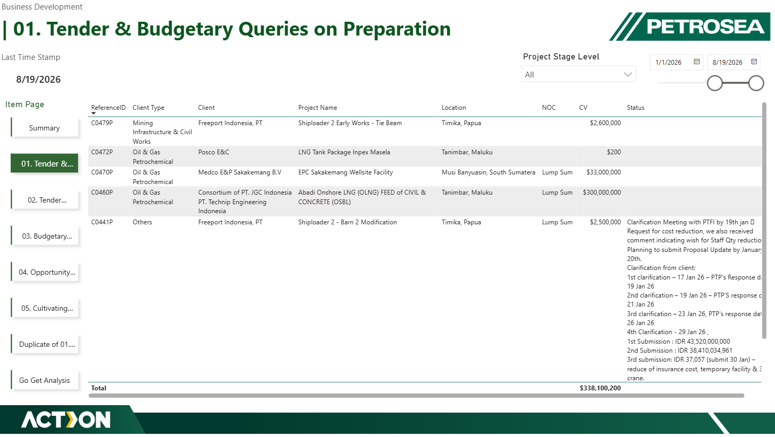Sort by the Project Name column header

pyautogui.click(x=317, y=107)
